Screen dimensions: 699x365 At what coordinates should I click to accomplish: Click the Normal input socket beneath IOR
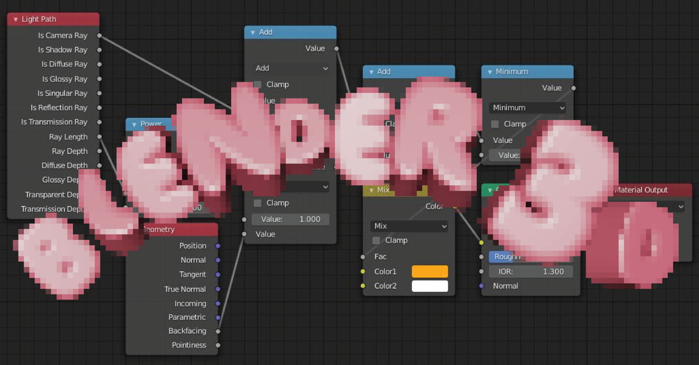pyautogui.click(x=481, y=286)
